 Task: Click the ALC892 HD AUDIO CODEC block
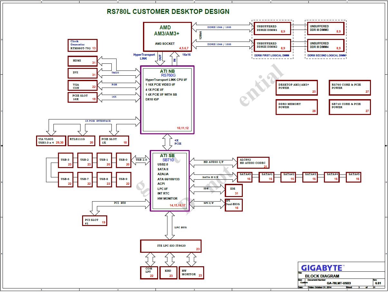click(253, 163)
